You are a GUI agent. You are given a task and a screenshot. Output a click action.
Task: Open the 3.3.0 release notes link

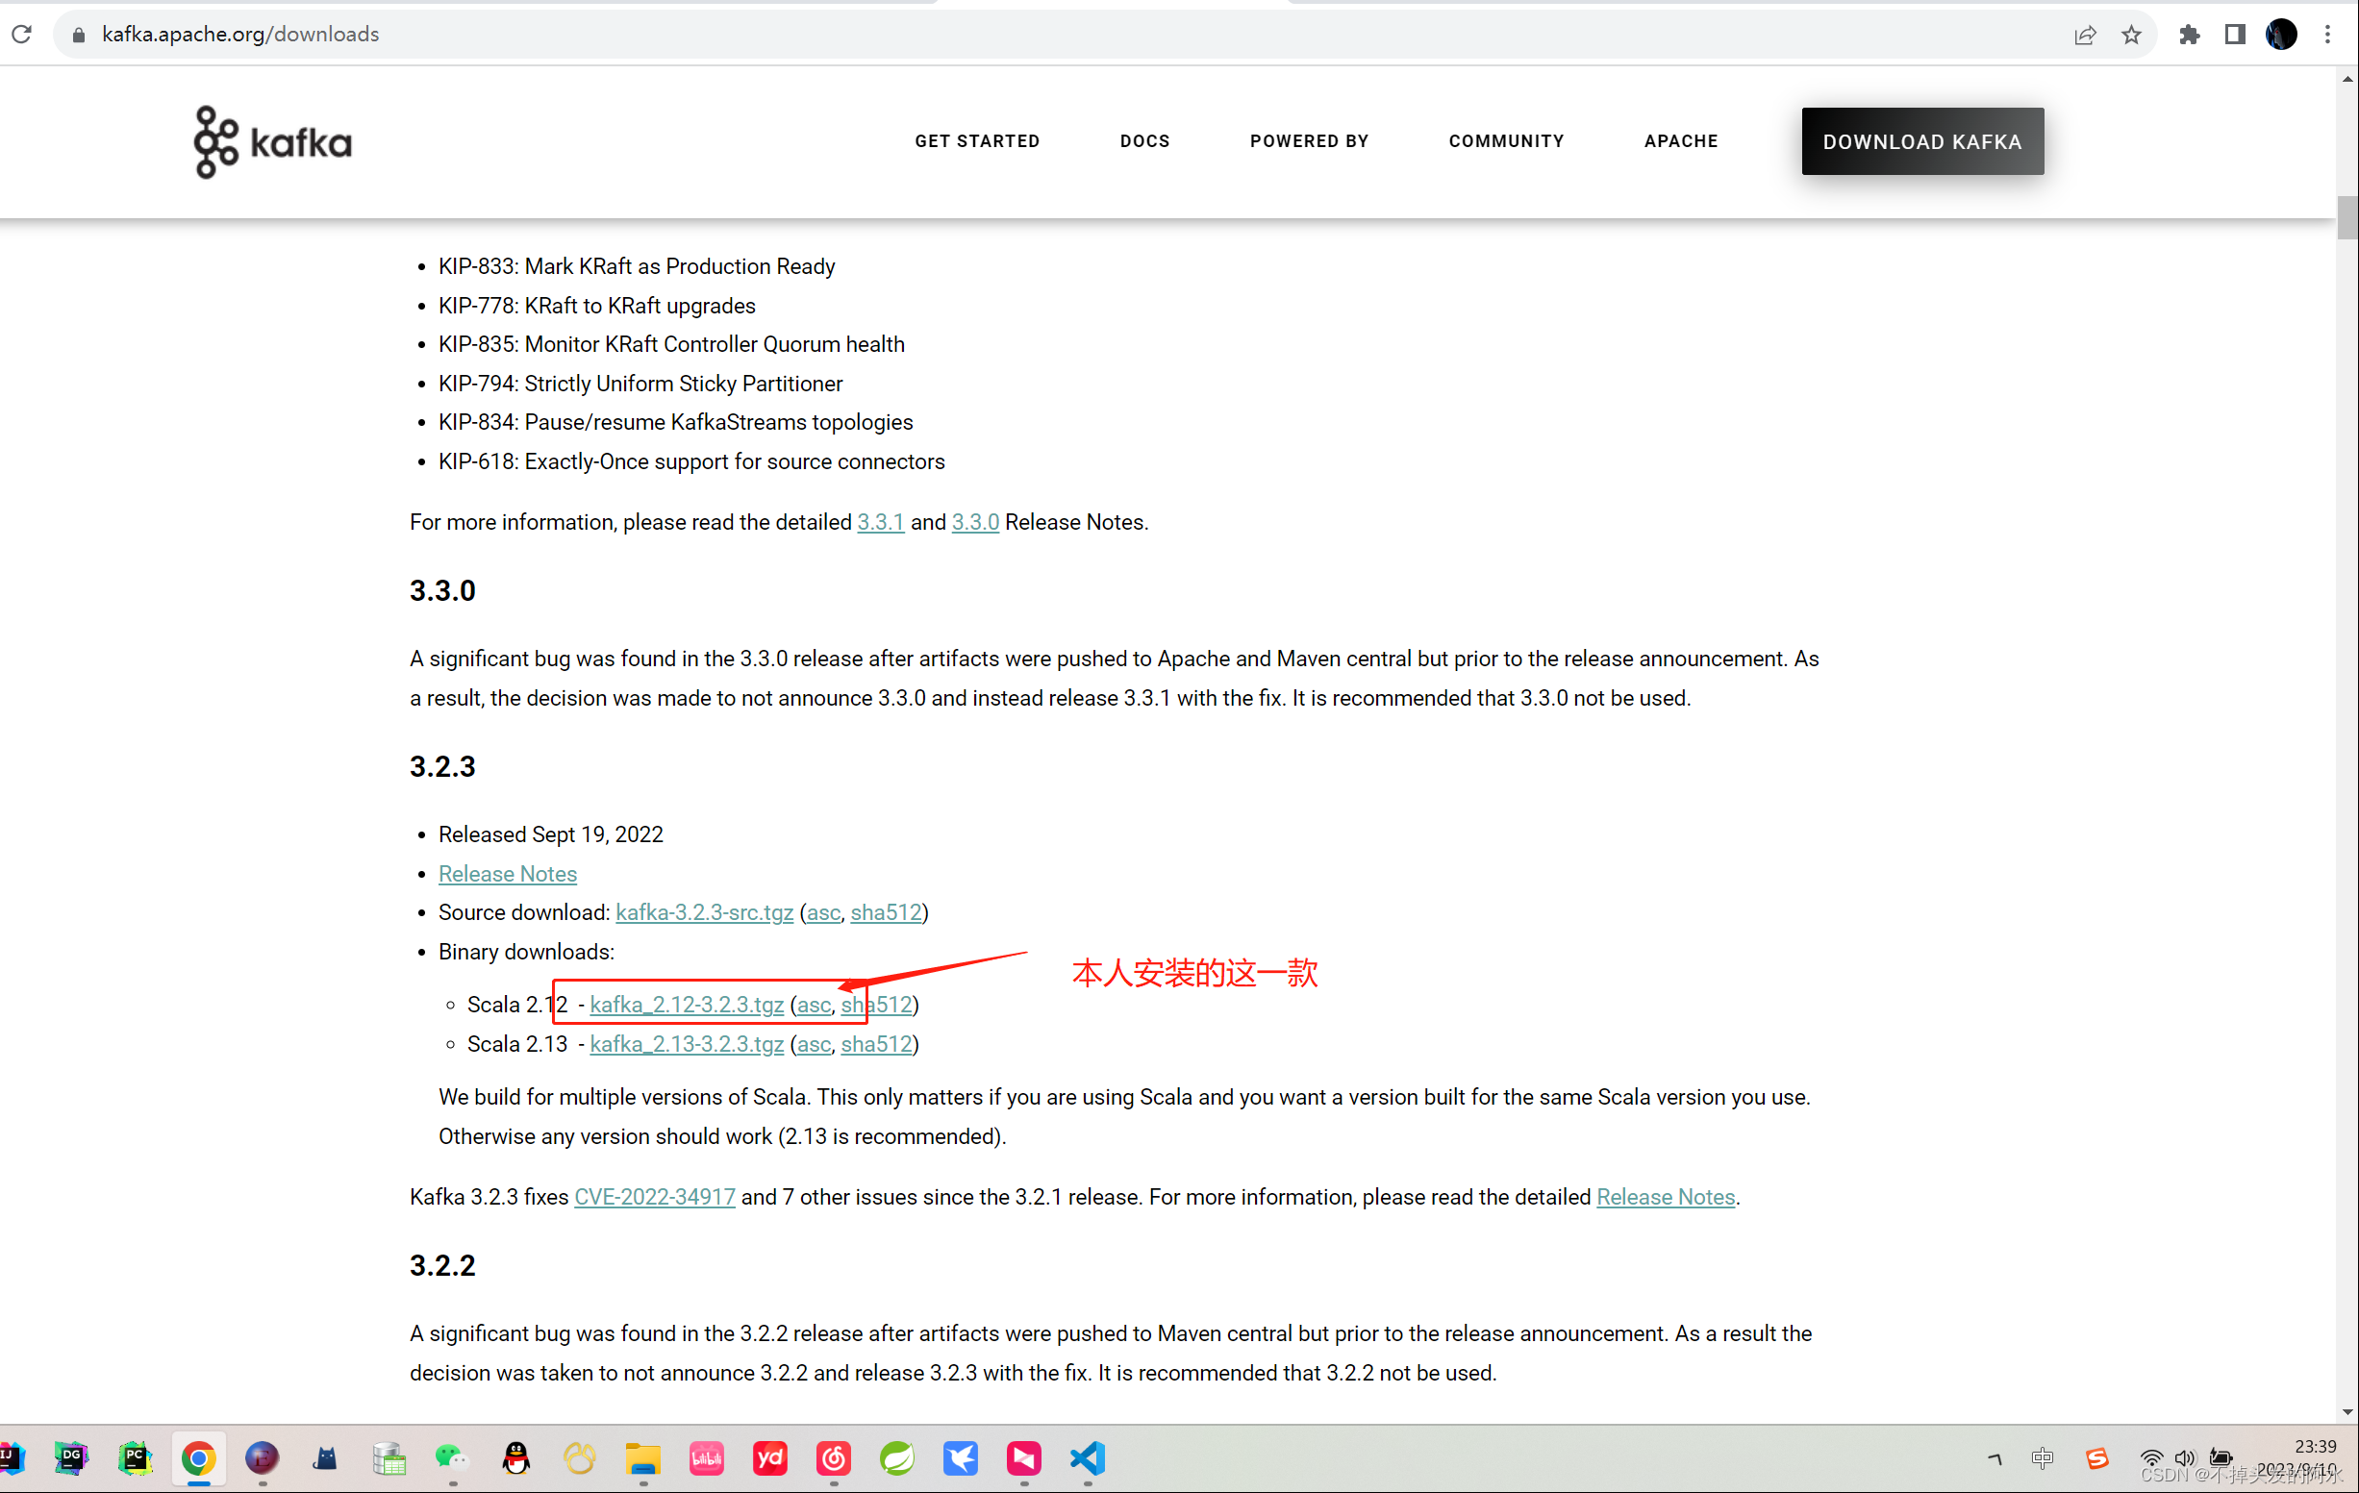[x=976, y=522]
